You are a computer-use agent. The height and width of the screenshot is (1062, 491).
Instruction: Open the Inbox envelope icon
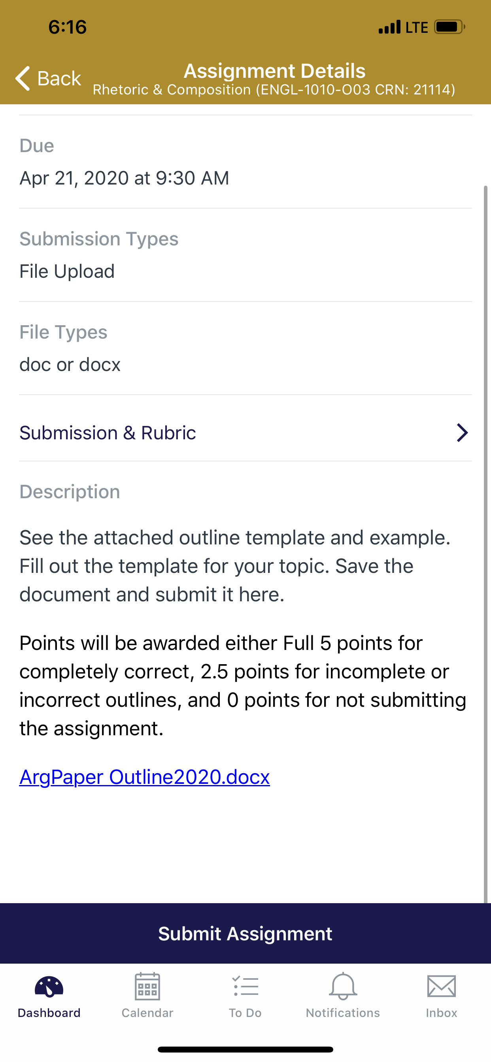point(442,986)
